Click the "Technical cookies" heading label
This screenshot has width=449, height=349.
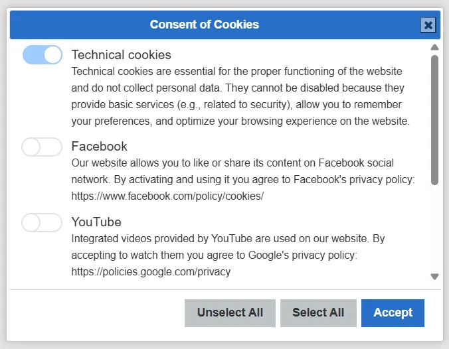121,55
